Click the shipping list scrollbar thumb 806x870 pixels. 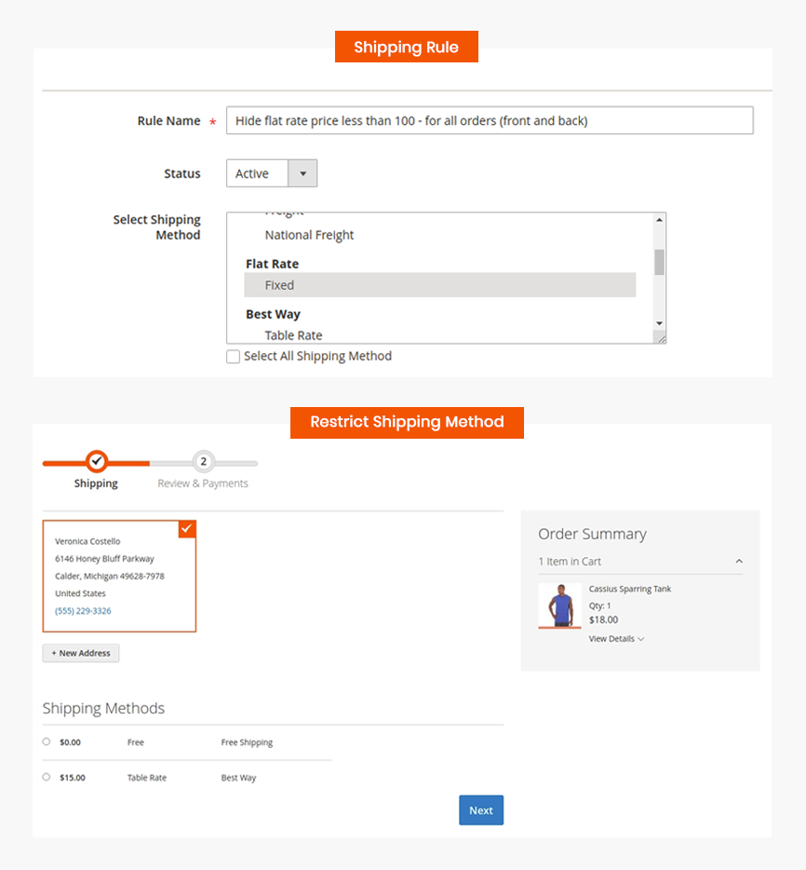[x=659, y=262]
